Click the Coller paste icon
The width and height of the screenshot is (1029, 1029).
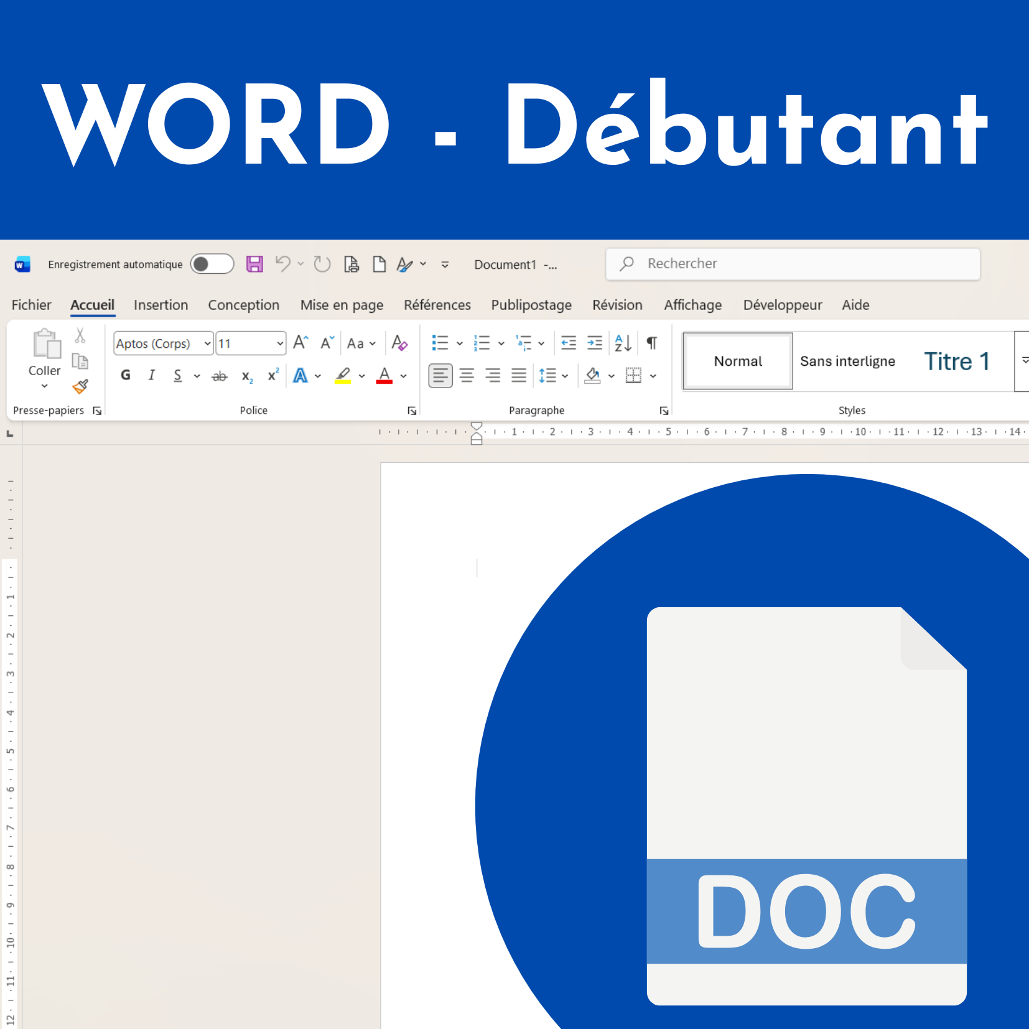click(46, 344)
